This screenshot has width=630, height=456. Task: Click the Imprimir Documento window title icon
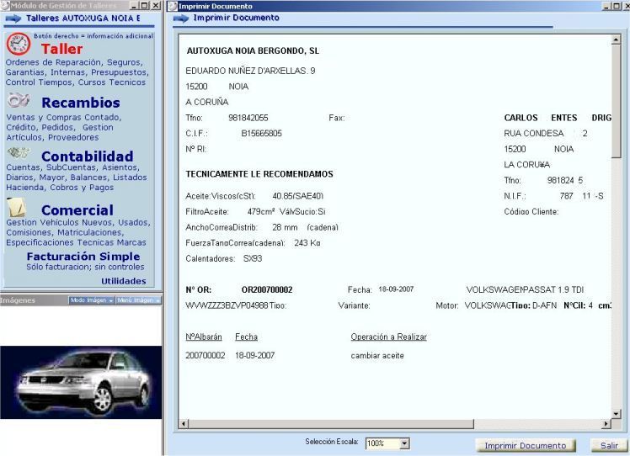[x=173, y=6]
